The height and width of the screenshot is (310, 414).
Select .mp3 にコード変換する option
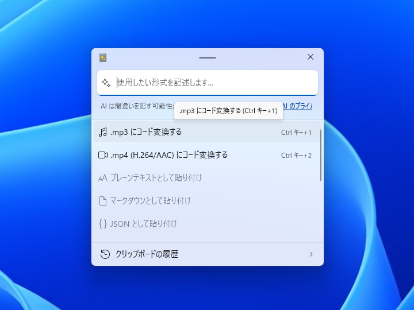(x=207, y=132)
